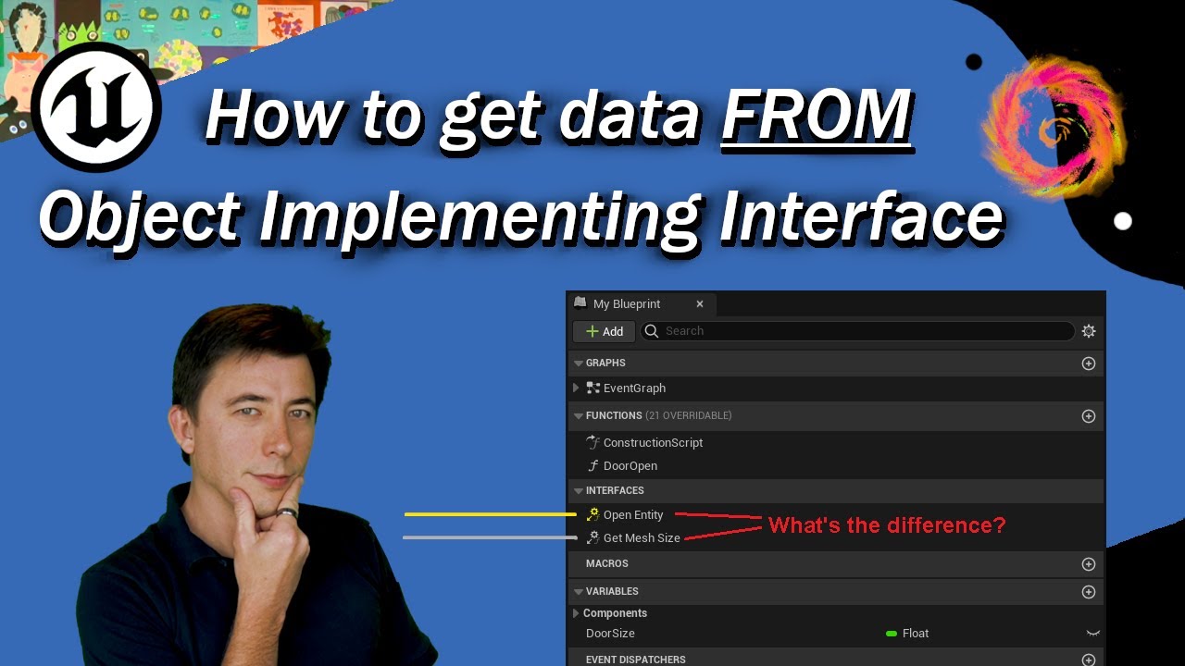
Task: Click the search magnifier icon
Action: pyautogui.click(x=652, y=331)
